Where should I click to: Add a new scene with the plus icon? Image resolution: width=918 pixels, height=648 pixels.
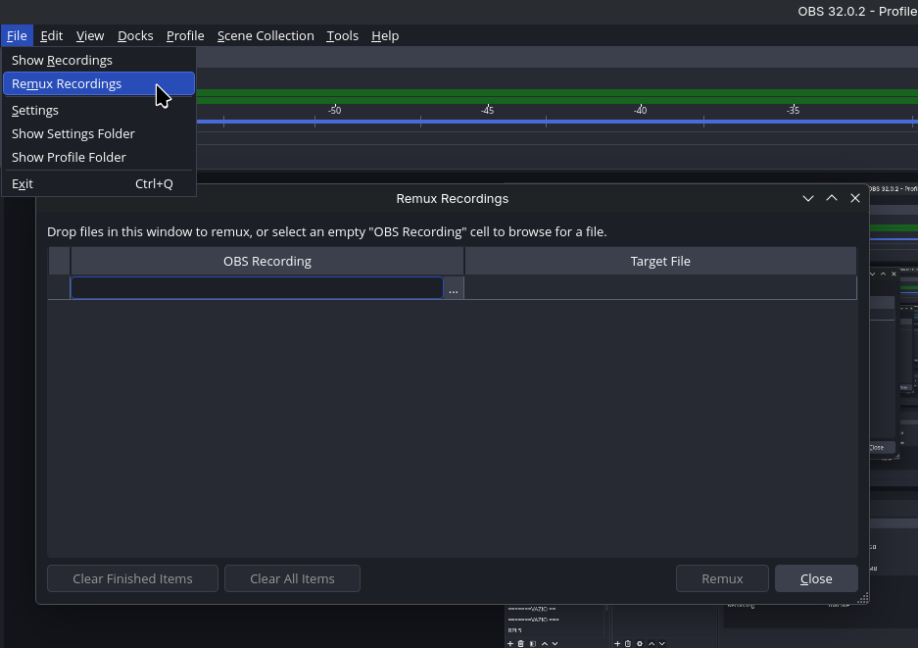point(510,643)
